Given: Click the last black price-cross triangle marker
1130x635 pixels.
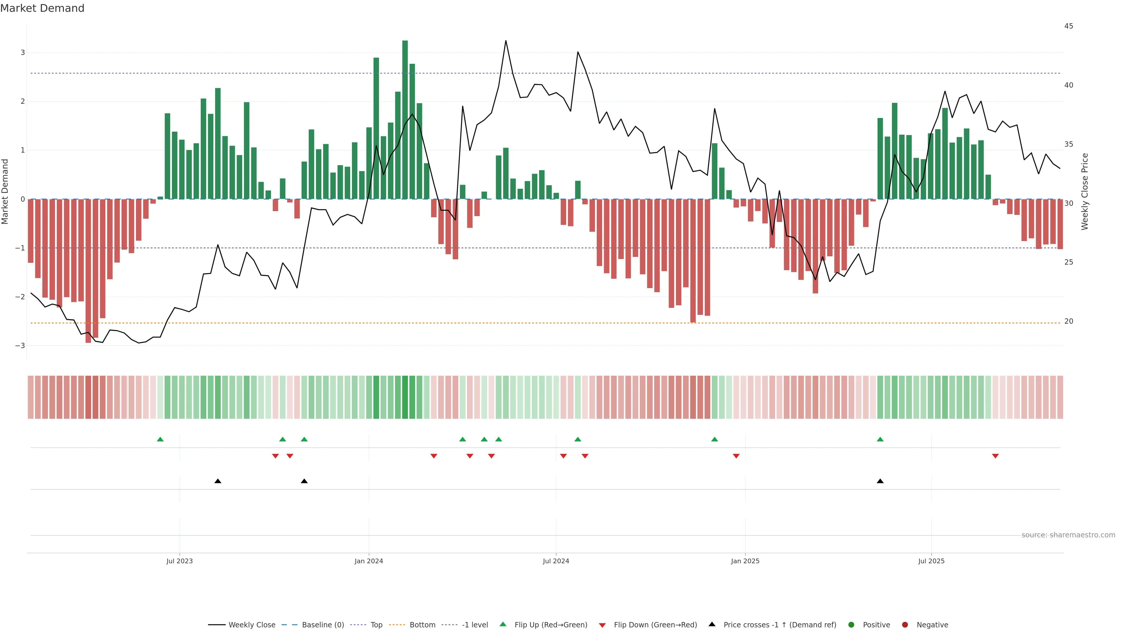Looking at the screenshot, I should click(x=880, y=481).
